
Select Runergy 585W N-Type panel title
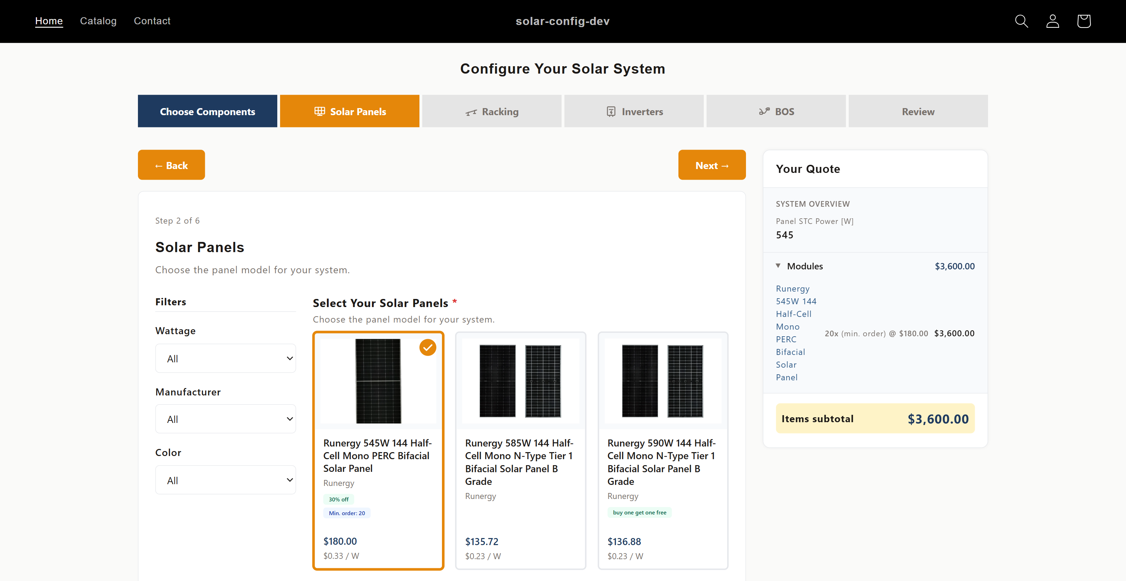[519, 462]
